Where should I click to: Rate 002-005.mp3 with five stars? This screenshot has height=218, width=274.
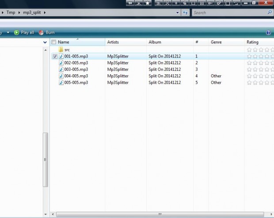click(271, 63)
